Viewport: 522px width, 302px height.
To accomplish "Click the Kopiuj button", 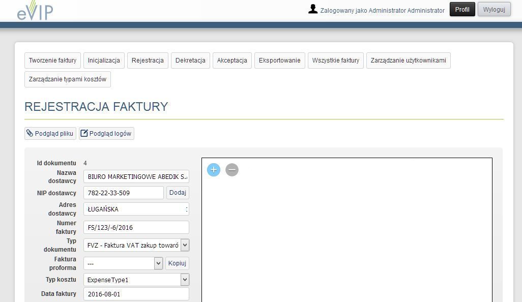I will tap(178, 263).
